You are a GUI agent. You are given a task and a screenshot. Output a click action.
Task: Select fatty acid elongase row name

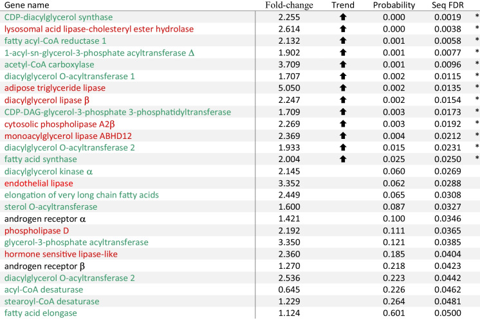tap(41, 313)
